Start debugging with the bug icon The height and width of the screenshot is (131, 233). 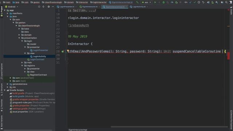[163, 2]
